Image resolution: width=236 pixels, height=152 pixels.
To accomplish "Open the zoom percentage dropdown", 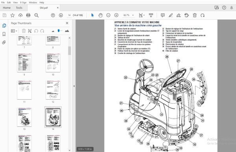I will 133,15.
